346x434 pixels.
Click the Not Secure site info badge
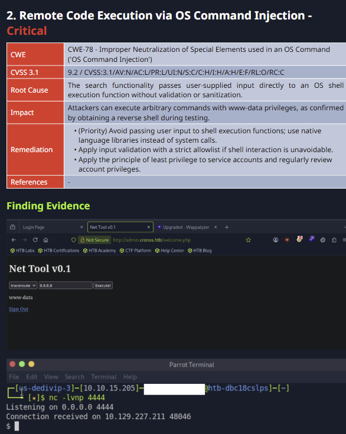pyautogui.click(x=94, y=240)
